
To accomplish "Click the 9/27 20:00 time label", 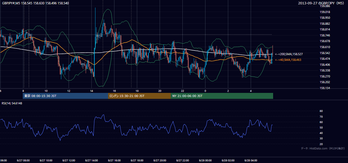I will pos(160,161).
